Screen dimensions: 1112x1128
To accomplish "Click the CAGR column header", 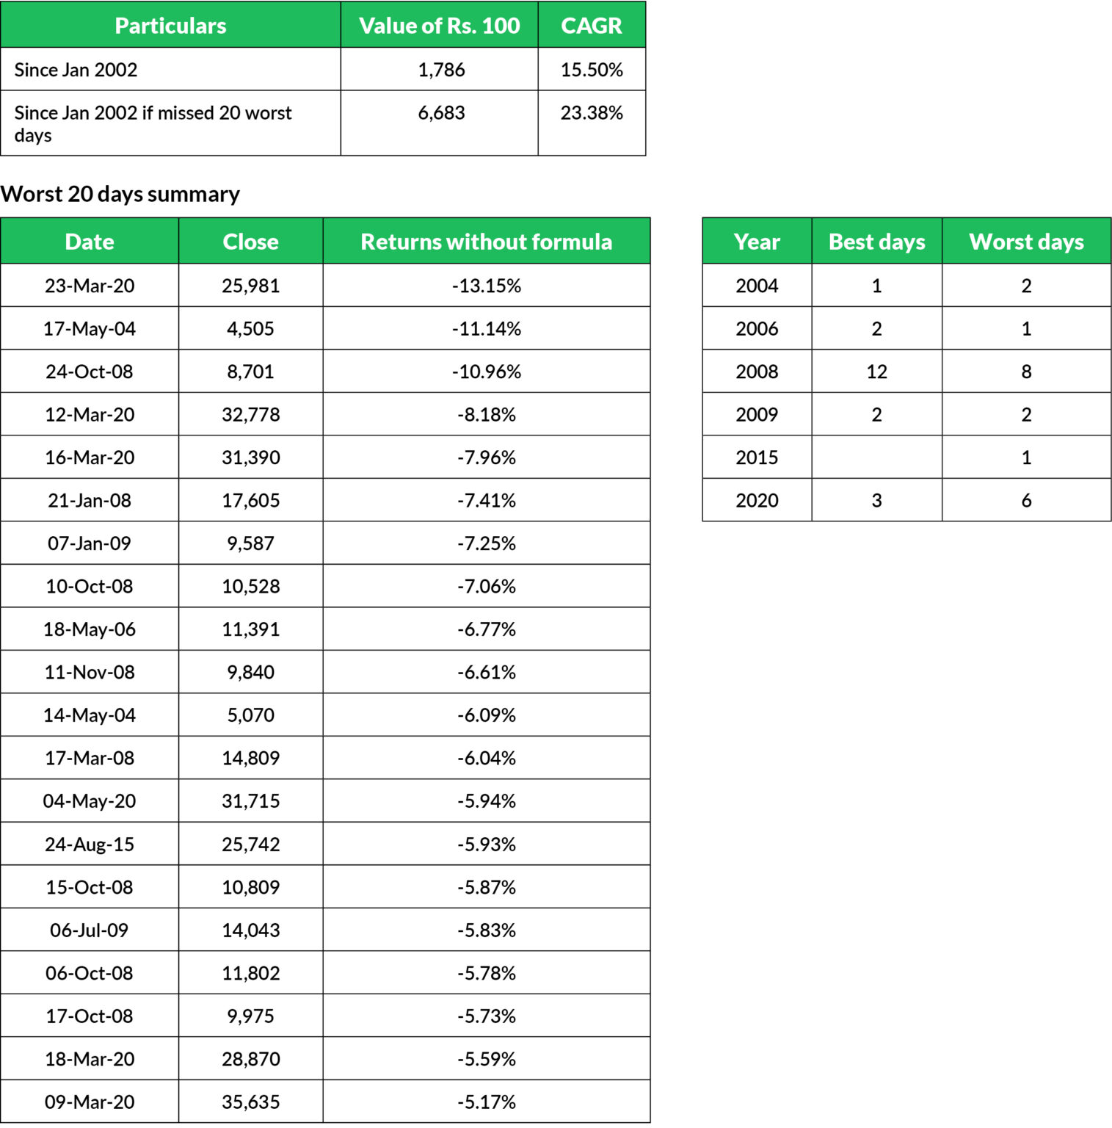I will [x=591, y=26].
